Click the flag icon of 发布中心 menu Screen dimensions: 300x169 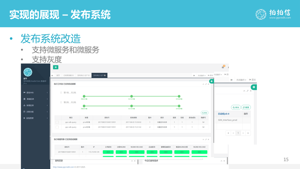coord(24,92)
